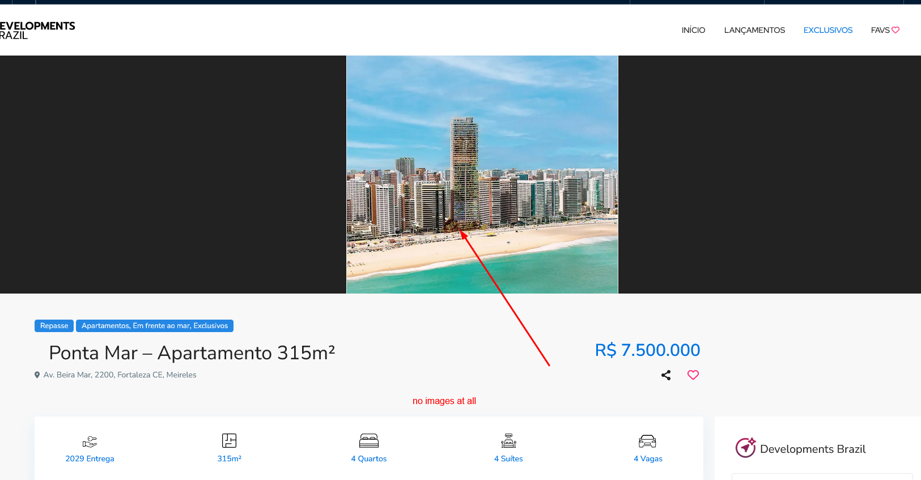The width and height of the screenshot is (921, 480).
Task: Click the map pin icon beside address
Action: click(37, 375)
